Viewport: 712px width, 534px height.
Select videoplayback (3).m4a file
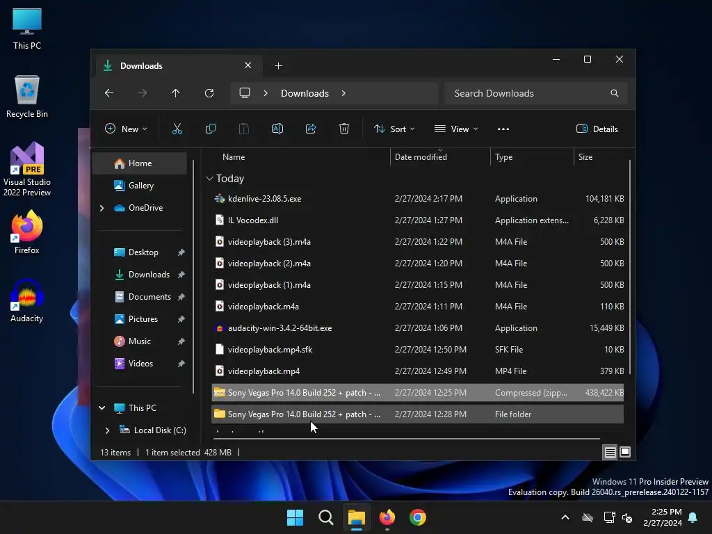417,242
